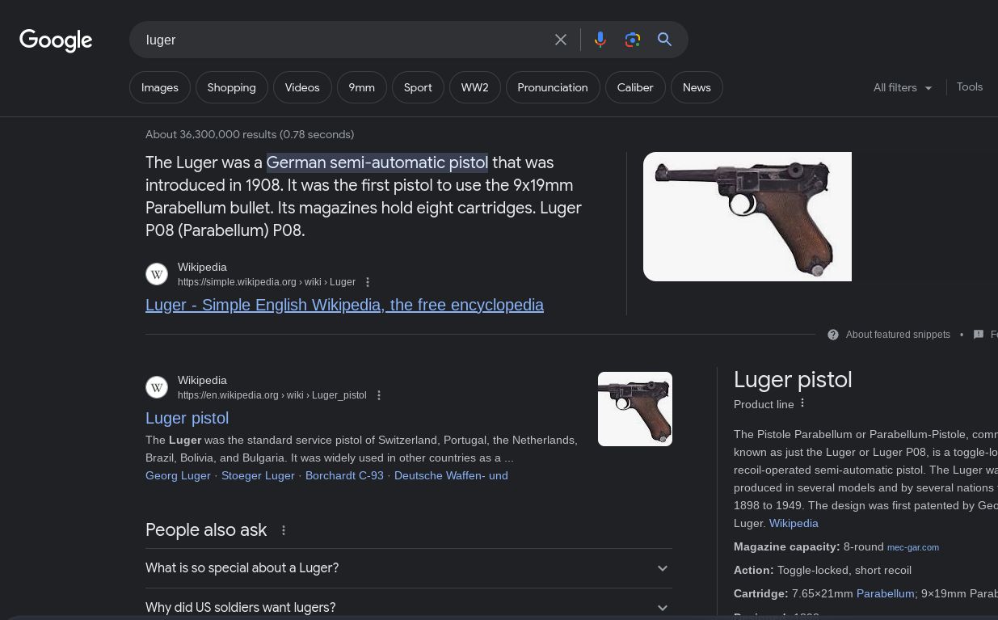Viewport: 998px width, 620px height.
Task: Click the large featured Luger pistol image
Action: 747,217
